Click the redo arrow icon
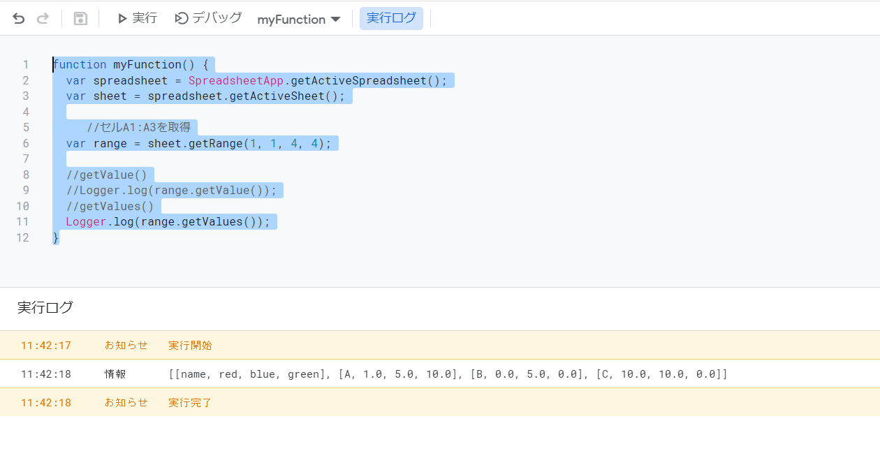The image size is (880, 458). 43,19
